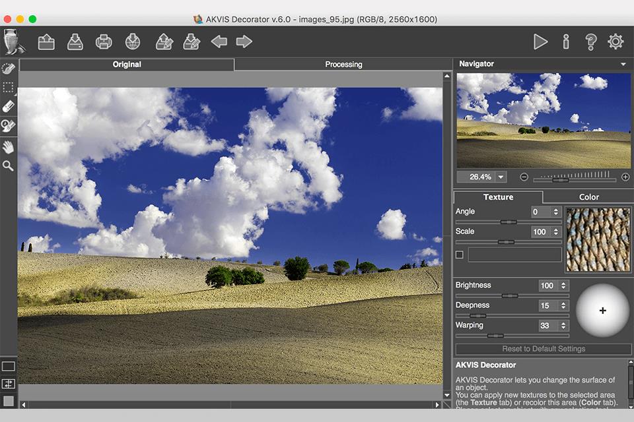The image size is (634, 422).
Task: Open the zoom percentage dropdown
Action: pyautogui.click(x=501, y=177)
